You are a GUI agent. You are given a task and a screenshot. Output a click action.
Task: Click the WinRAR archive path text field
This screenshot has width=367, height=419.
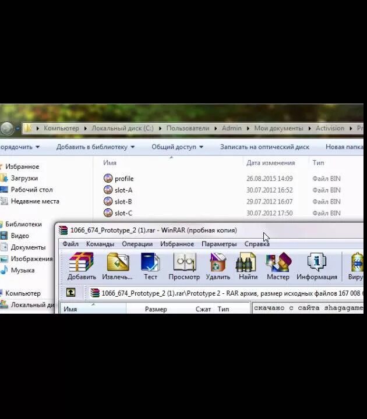226,293
